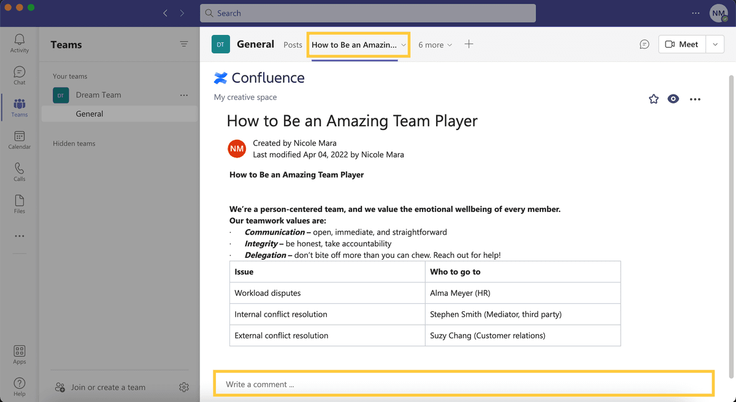Star the Confluence page as favorite

tap(653, 99)
